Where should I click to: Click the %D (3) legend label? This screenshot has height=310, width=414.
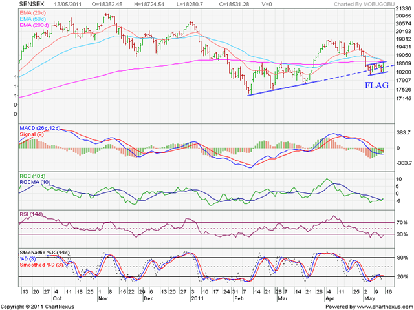pos(28,259)
